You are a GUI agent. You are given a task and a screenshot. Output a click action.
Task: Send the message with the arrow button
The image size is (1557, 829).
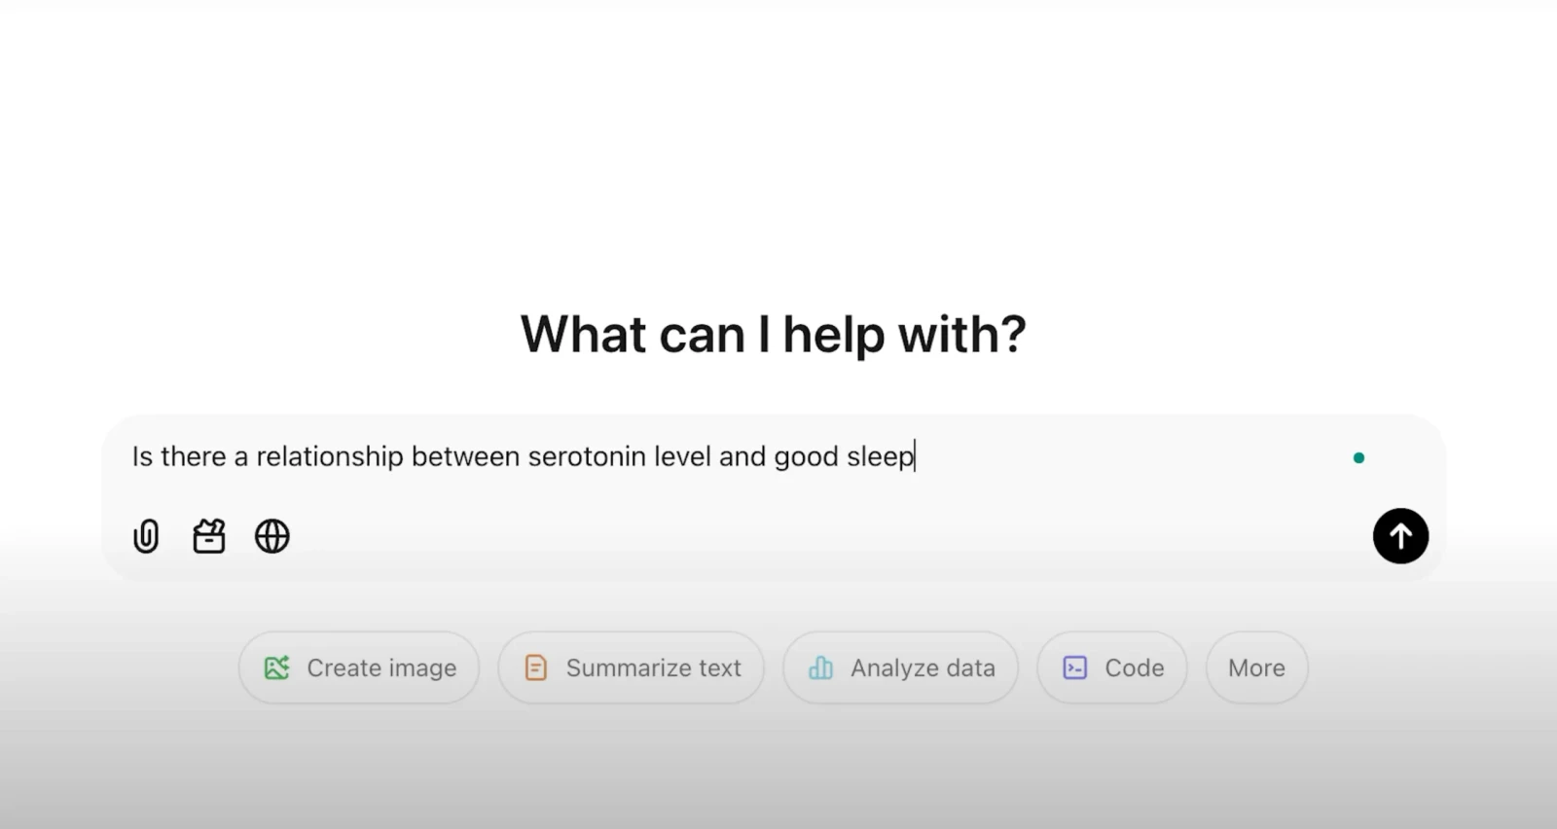click(x=1400, y=536)
